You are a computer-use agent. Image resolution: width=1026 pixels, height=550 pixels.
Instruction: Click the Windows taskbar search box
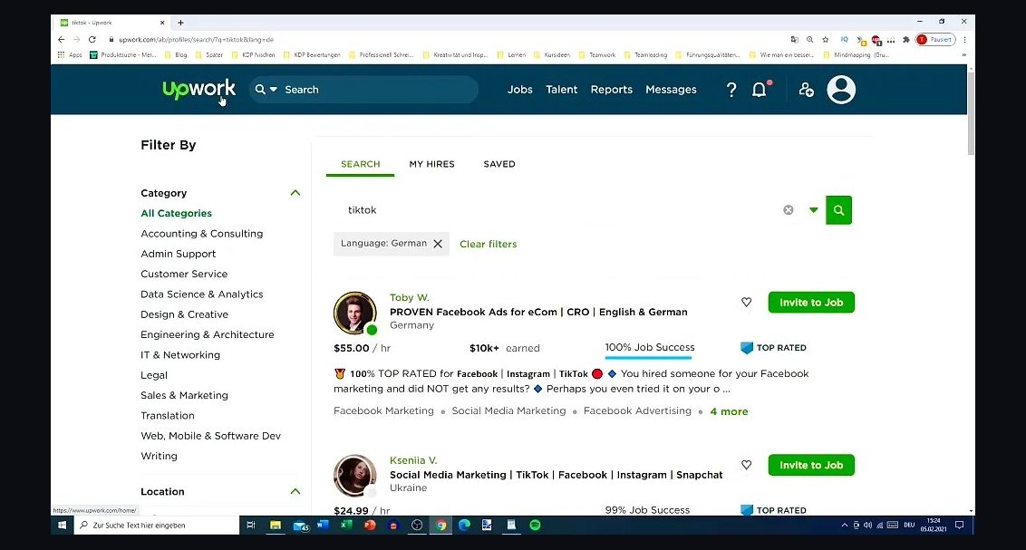(157, 526)
